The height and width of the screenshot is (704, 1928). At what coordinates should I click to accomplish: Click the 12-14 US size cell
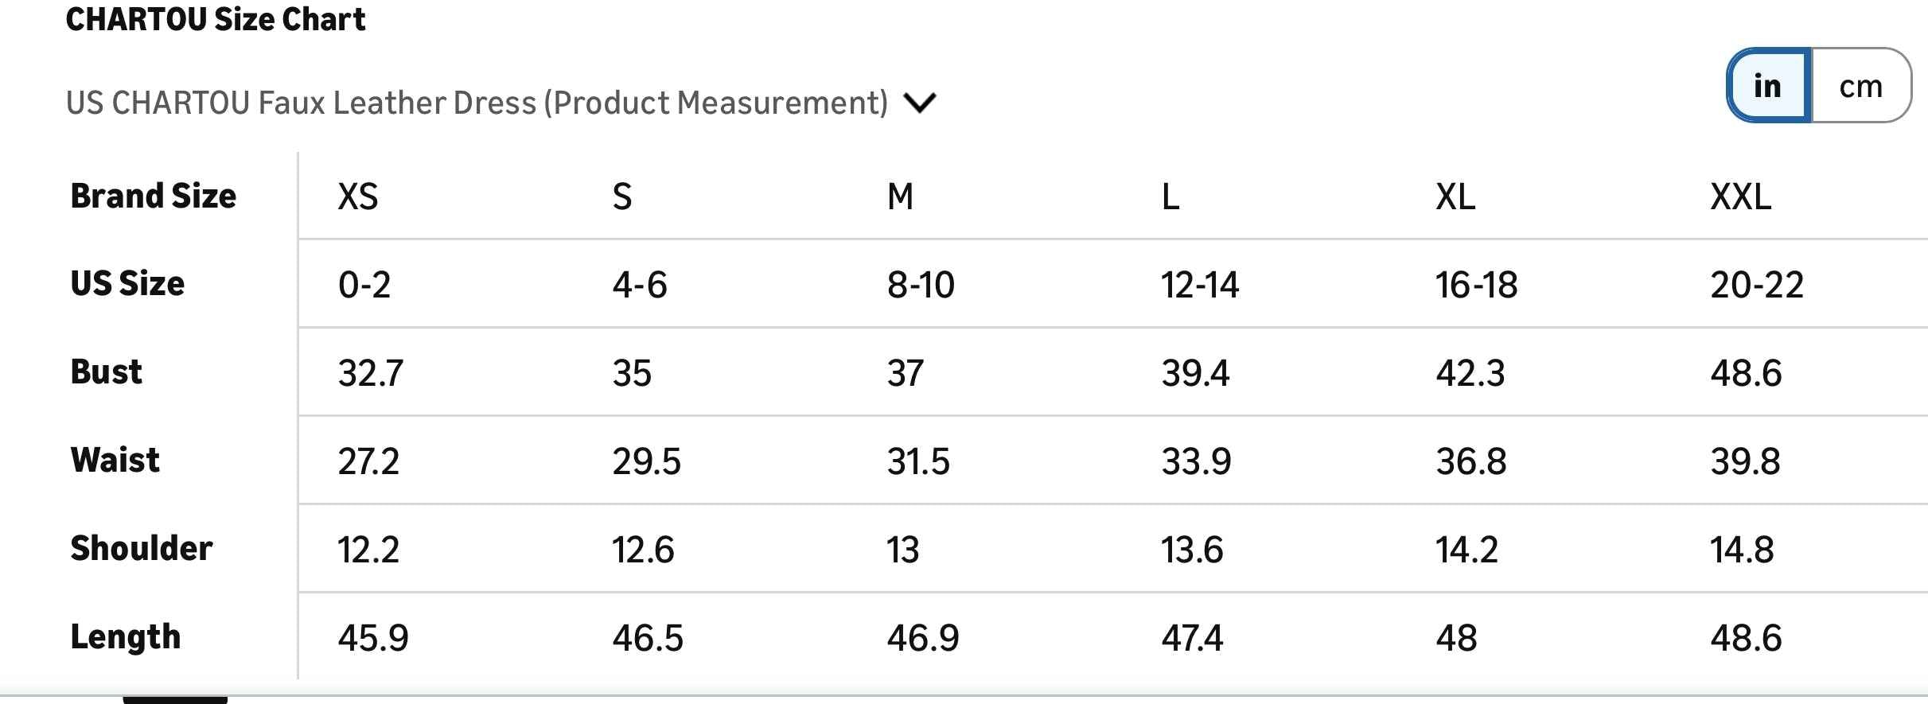[1199, 285]
